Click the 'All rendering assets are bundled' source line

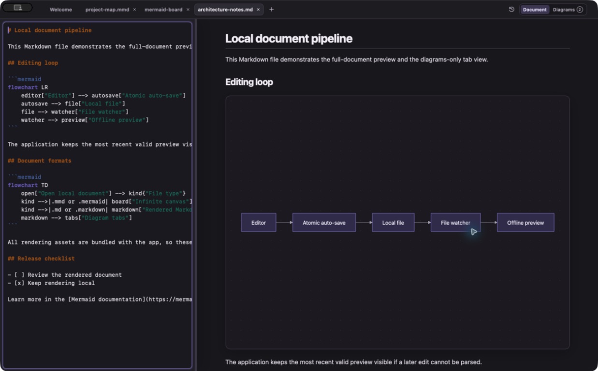[100, 243]
